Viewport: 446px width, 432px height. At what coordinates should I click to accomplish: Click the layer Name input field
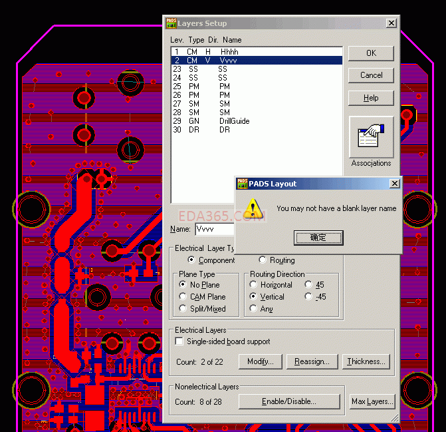coord(215,229)
